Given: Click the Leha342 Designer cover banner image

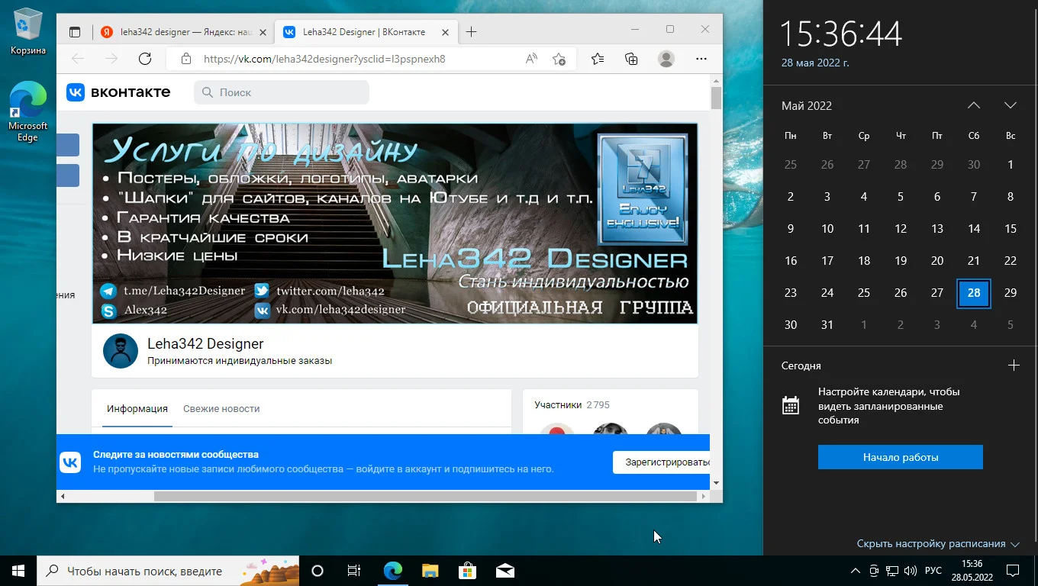Looking at the screenshot, I should point(395,223).
